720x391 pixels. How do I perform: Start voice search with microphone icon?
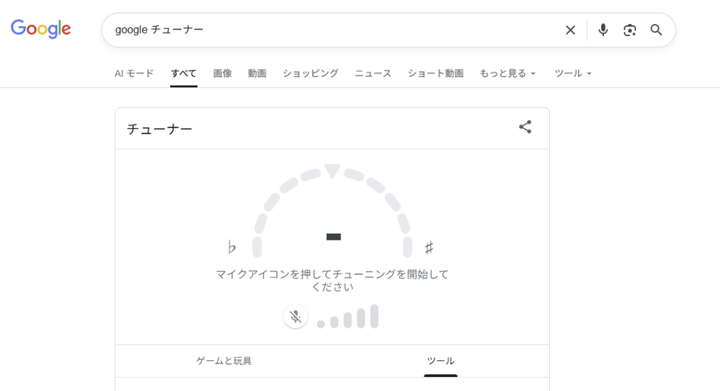pyautogui.click(x=603, y=30)
